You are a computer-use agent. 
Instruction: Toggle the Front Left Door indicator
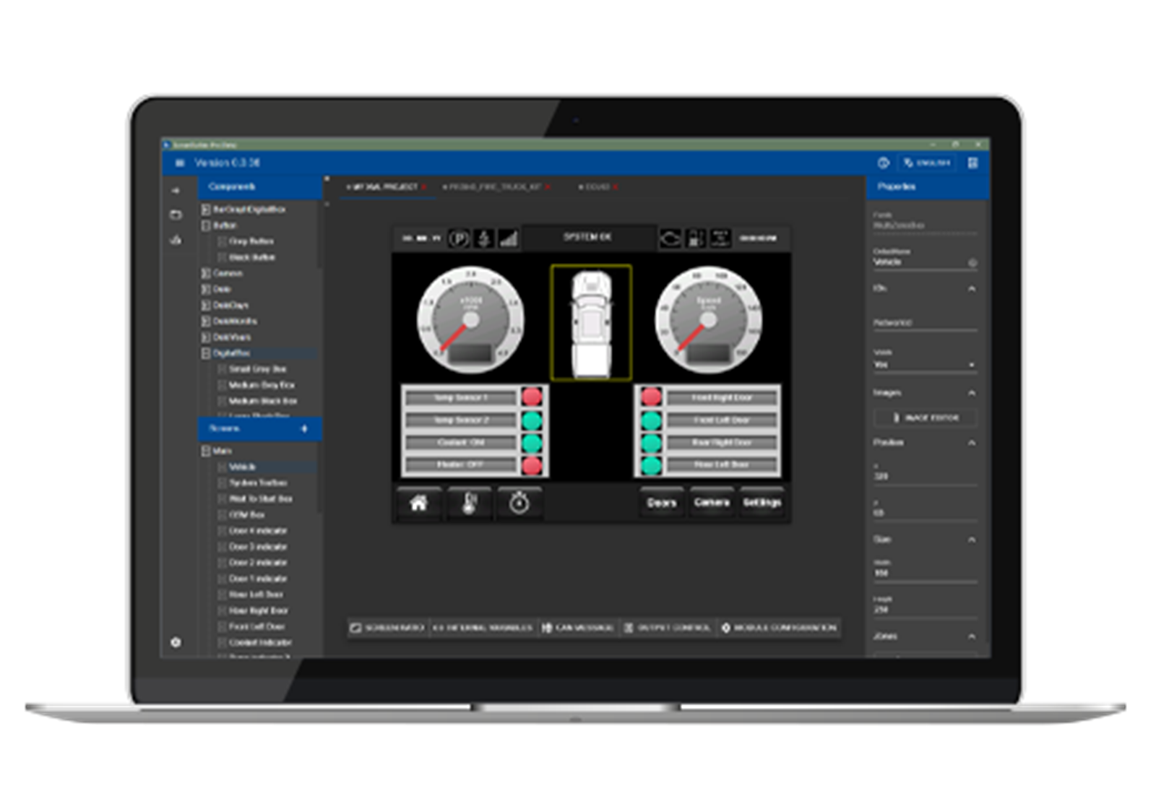651,420
